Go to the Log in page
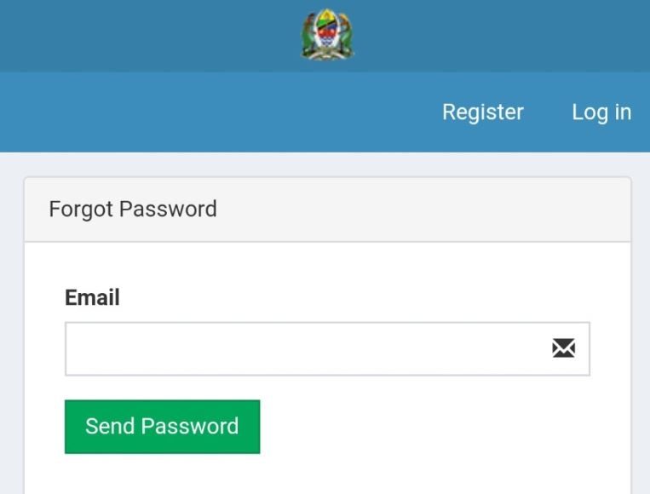Viewport: 650px width, 494px height. [x=601, y=112]
